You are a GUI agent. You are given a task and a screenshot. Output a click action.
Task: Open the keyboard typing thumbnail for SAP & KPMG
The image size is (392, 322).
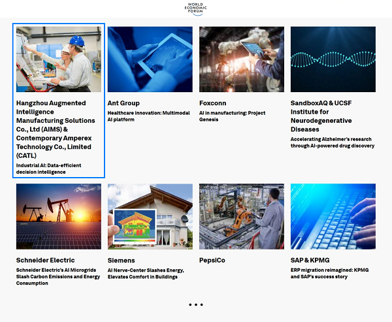click(333, 216)
